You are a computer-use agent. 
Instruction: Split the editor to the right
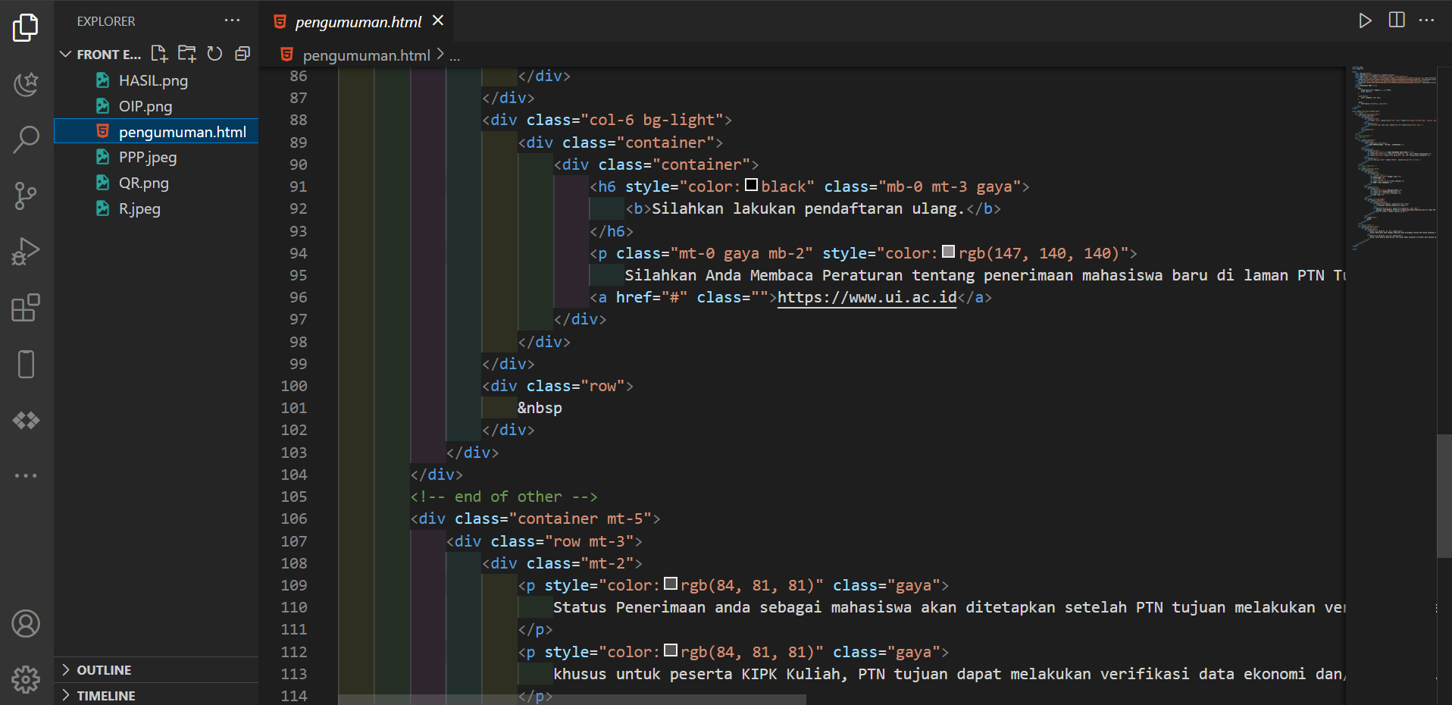(x=1396, y=20)
